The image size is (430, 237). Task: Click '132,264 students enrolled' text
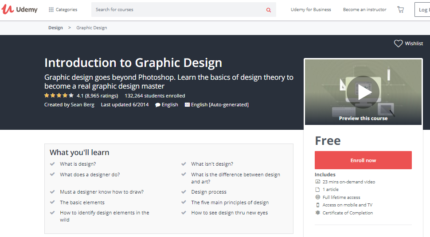click(x=155, y=96)
